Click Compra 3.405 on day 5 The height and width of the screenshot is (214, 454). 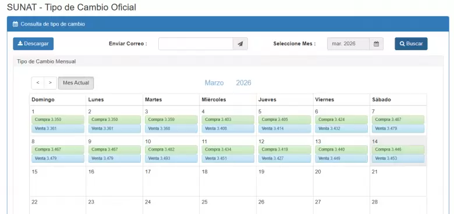pos(285,120)
